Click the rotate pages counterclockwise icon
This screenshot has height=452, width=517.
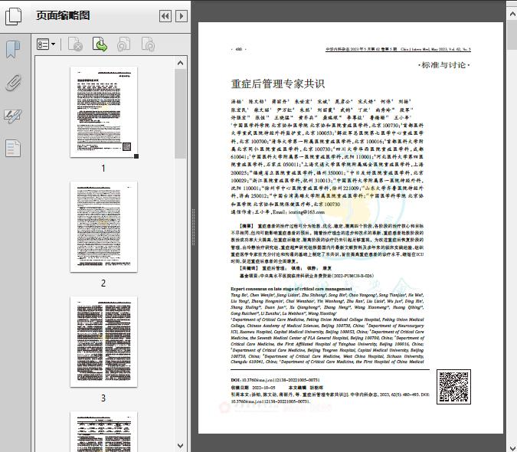(124, 44)
